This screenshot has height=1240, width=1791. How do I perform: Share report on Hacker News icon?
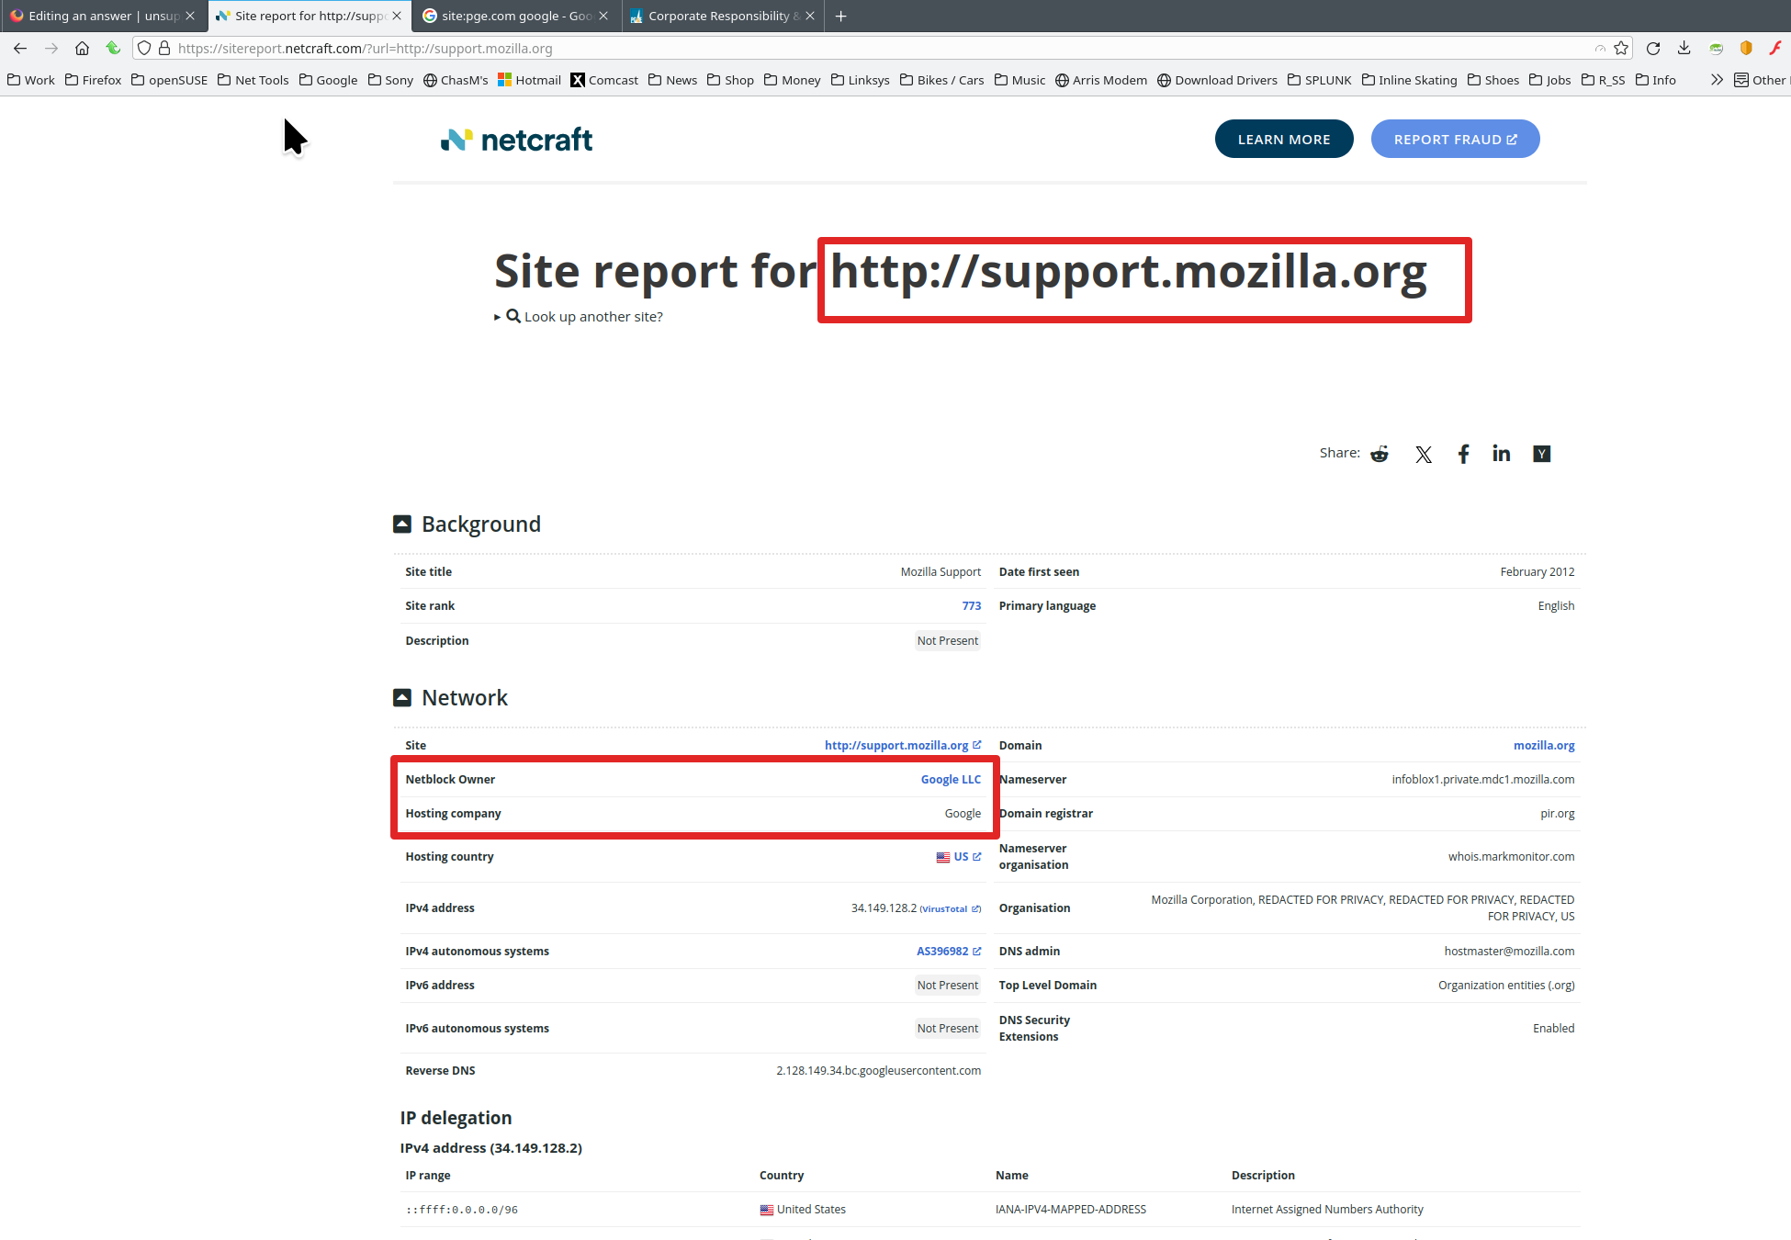[x=1541, y=454]
